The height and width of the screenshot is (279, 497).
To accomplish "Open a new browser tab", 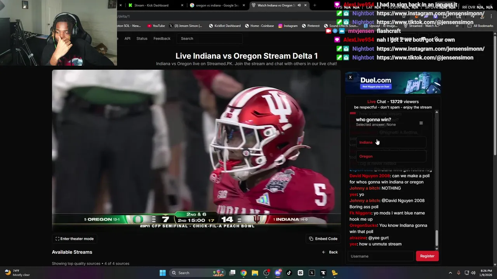I will click(315, 5).
